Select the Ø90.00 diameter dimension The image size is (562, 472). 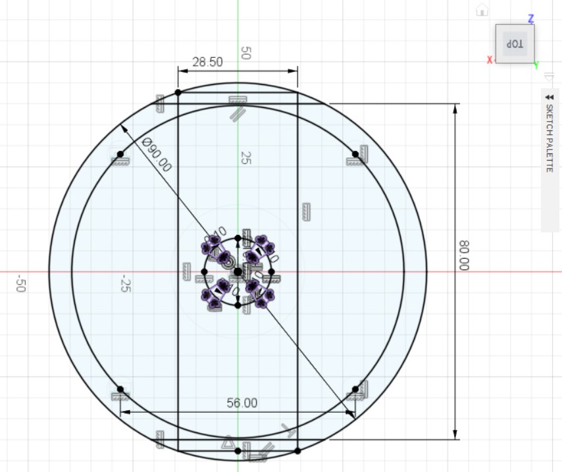tap(157, 155)
